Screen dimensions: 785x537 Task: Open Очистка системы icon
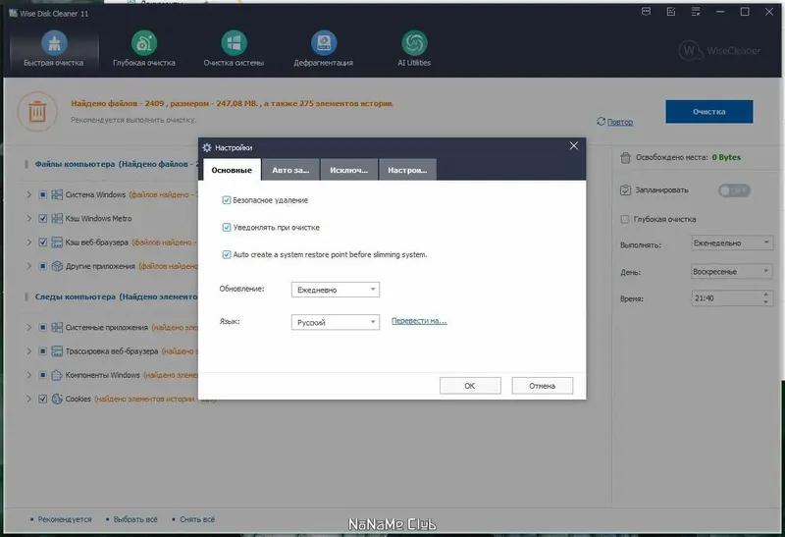[x=234, y=43]
